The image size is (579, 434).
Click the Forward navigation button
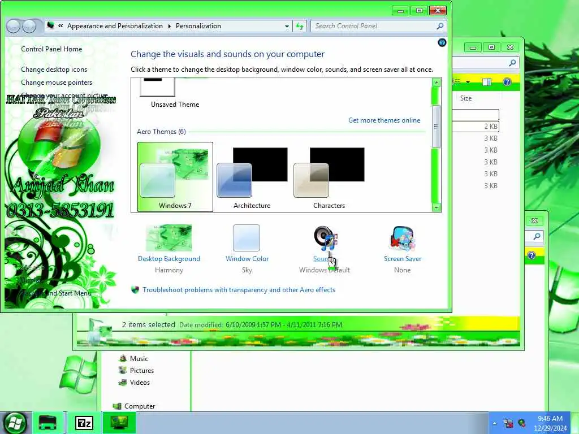tap(29, 26)
